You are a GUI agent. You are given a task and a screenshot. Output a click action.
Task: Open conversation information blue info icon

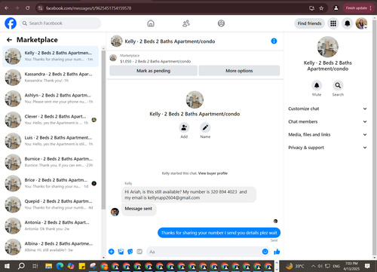(x=274, y=41)
